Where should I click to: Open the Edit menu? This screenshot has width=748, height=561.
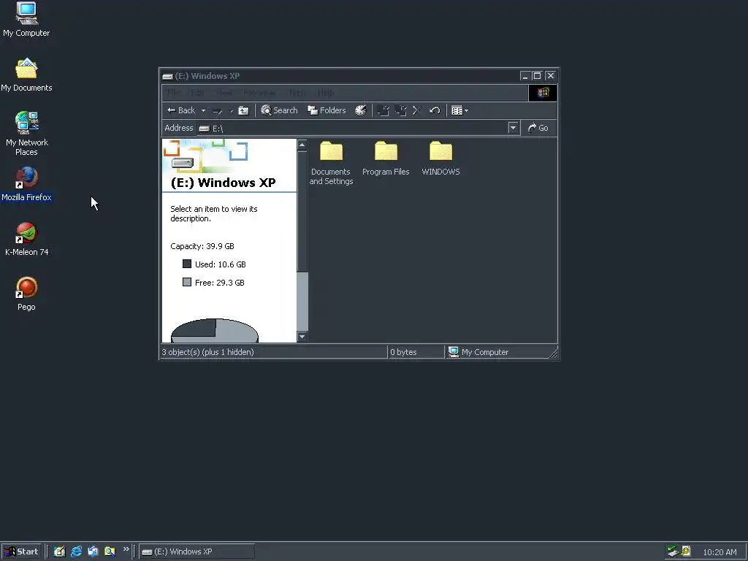click(x=197, y=93)
